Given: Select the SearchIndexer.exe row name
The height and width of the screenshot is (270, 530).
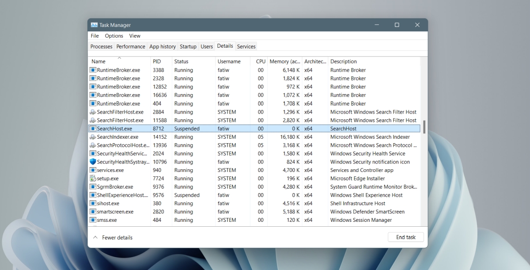Looking at the screenshot, I should tap(117, 137).
